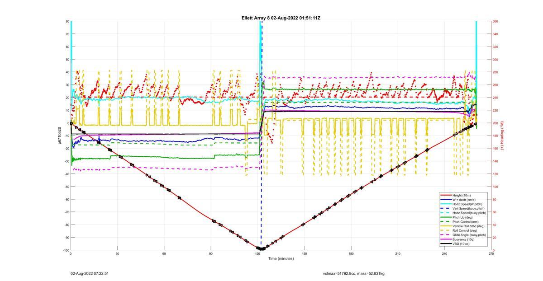
Task: Select the "Vert Speed(buoy,pitch)" legend entry
Action: coord(468,208)
